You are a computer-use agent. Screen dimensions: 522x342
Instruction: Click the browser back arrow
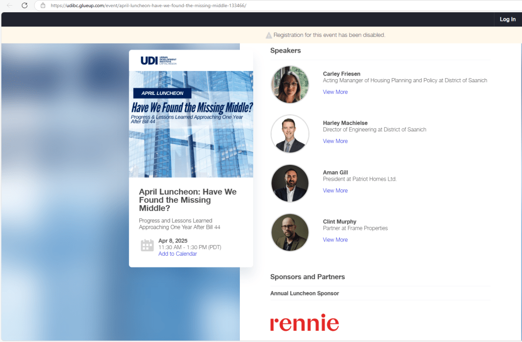pyautogui.click(x=9, y=5)
